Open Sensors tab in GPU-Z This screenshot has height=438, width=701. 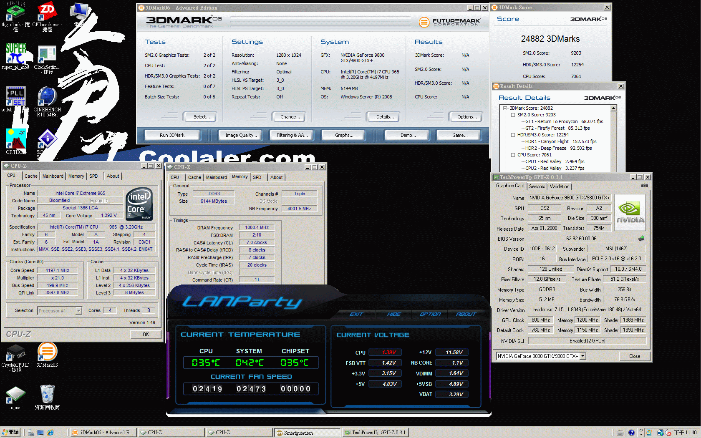tap(537, 186)
